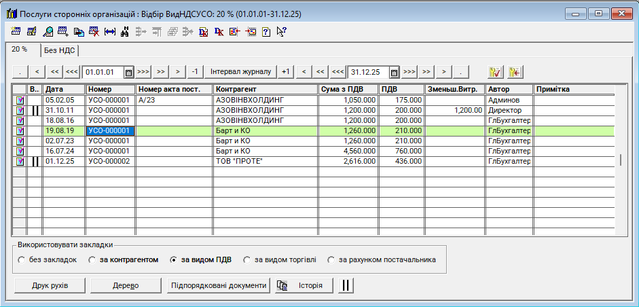The image size is (639, 307).
Task: Click the context help arrow cursor icon
Action: pyautogui.click(x=281, y=31)
